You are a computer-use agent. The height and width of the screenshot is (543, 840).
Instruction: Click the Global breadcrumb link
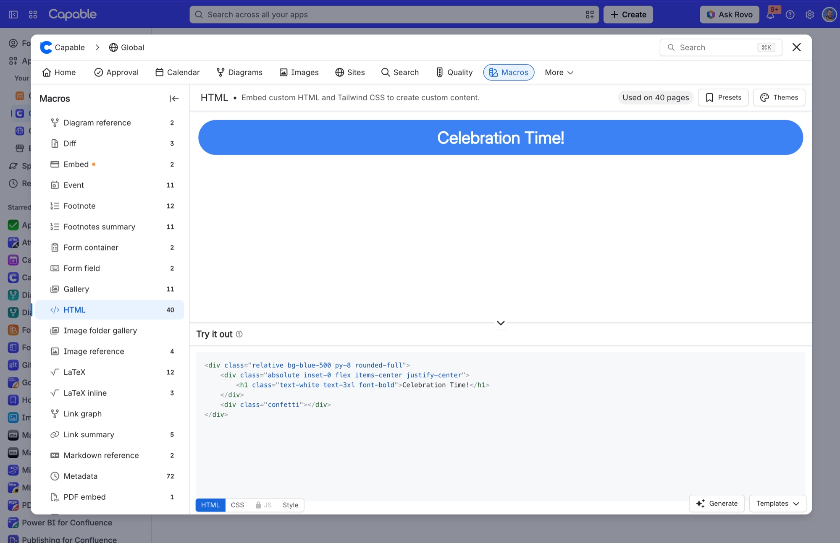tap(126, 47)
